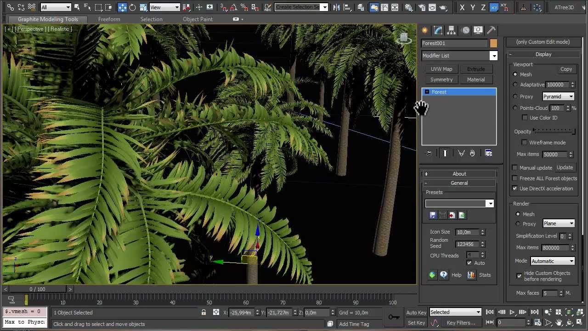The image size is (588, 331).
Task: Open the Configure Modifier Sets icon
Action: click(488, 153)
